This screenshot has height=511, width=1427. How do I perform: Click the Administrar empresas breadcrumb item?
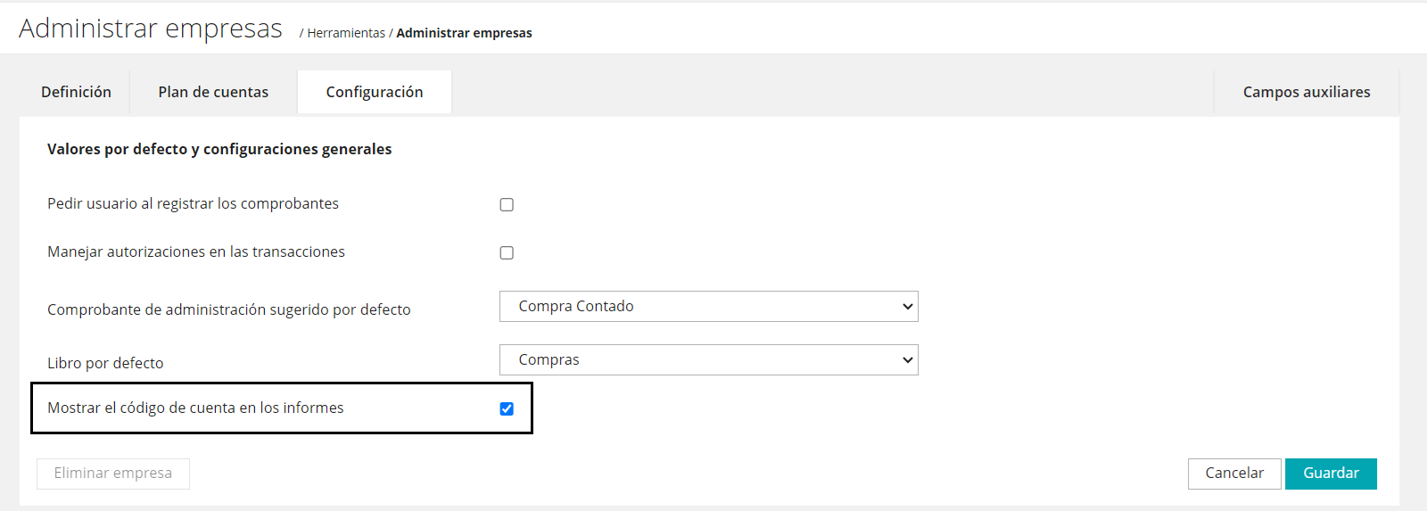(464, 33)
